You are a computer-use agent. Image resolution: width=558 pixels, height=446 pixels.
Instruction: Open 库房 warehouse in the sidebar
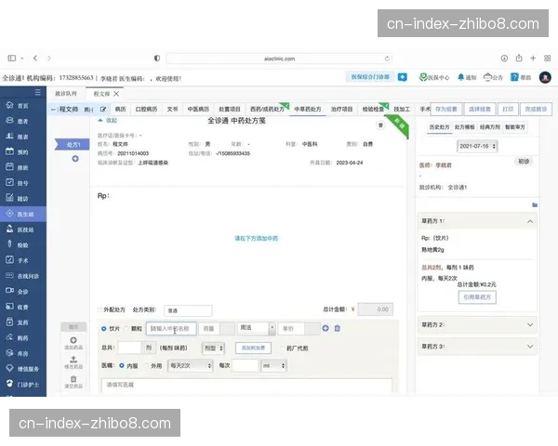pyautogui.click(x=23, y=353)
